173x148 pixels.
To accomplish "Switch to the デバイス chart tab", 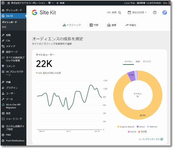I will tap(147, 61).
